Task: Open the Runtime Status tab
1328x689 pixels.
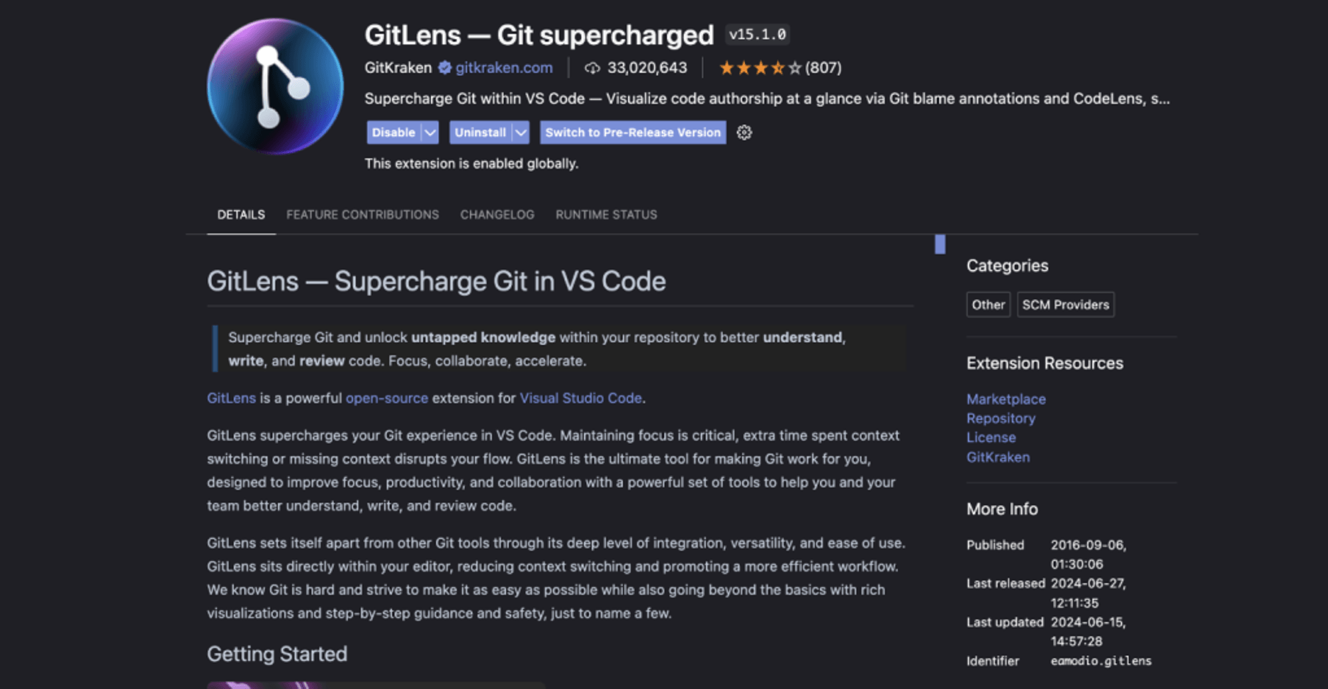Action: 606,215
